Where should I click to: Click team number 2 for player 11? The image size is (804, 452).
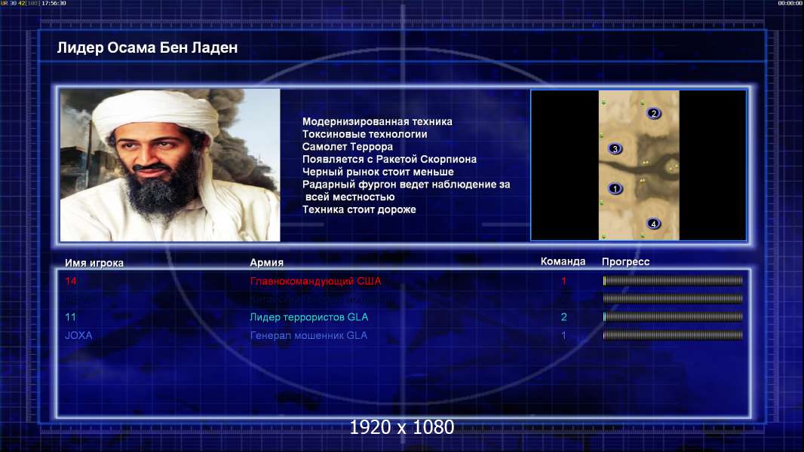(x=563, y=317)
